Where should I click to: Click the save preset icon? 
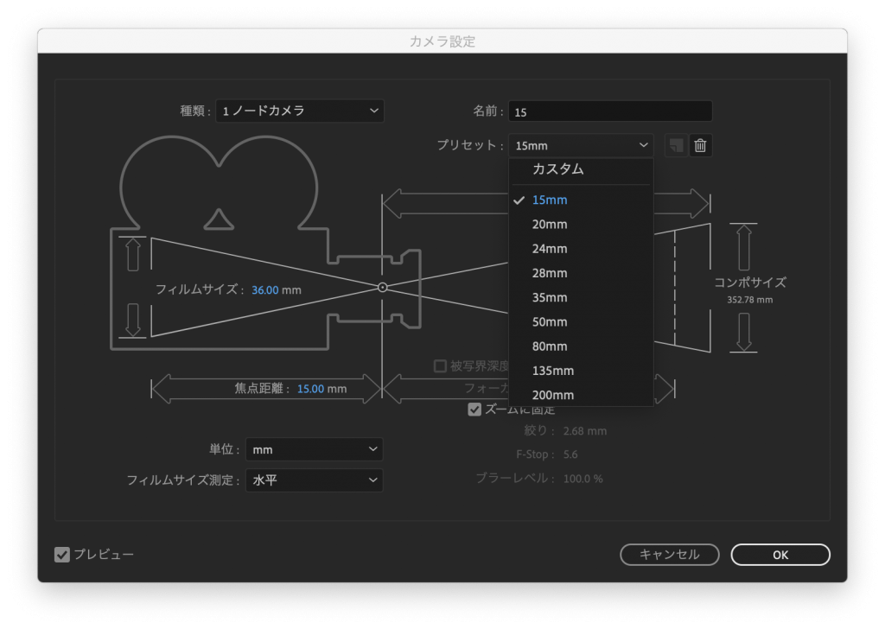(x=676, y=145)
